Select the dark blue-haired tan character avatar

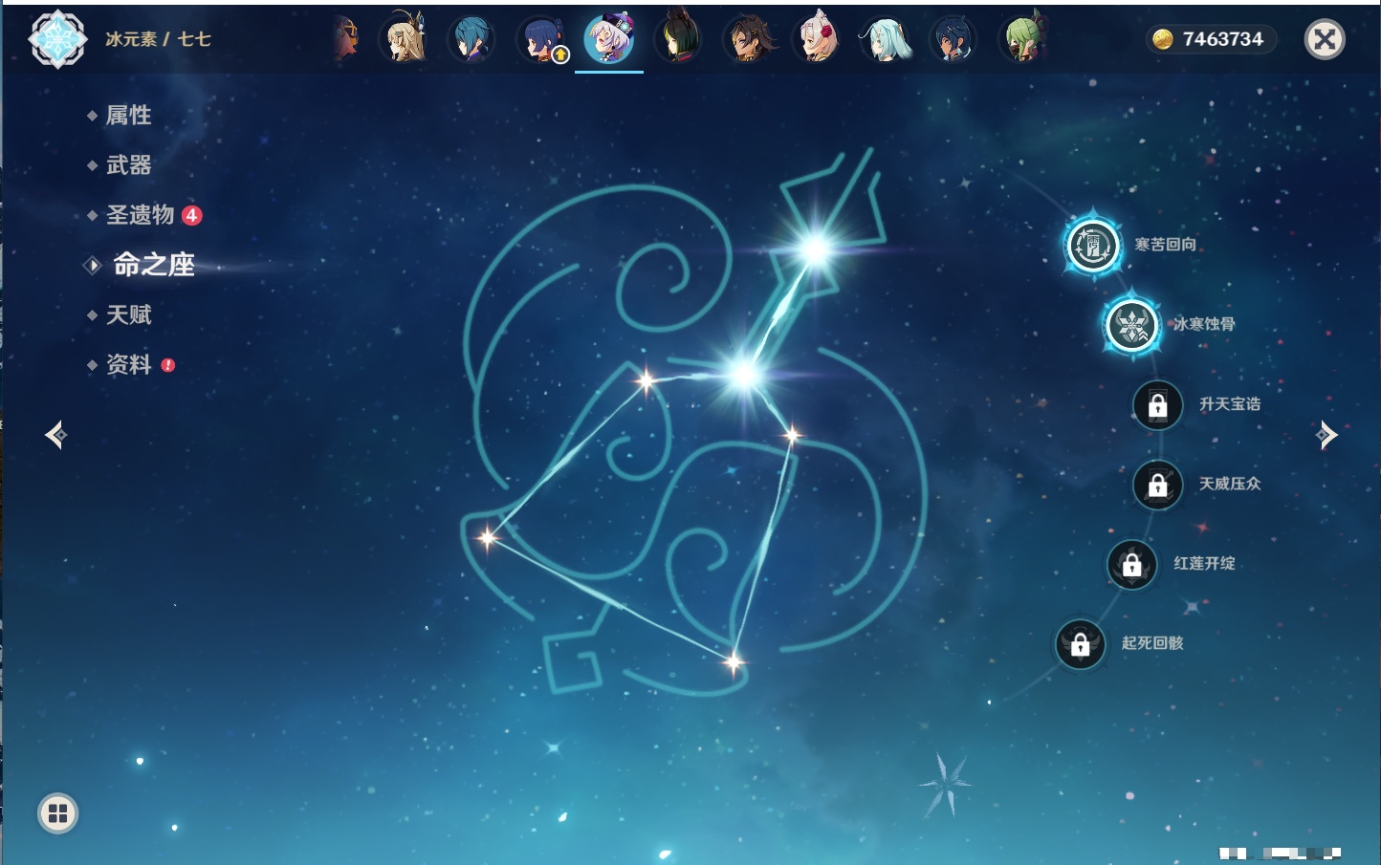click(954, 40)
